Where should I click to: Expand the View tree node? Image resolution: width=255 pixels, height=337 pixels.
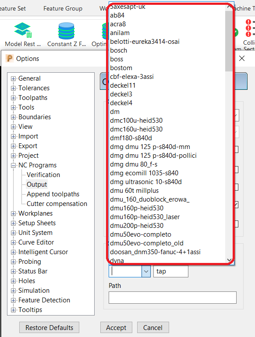(x=13, y=127)
